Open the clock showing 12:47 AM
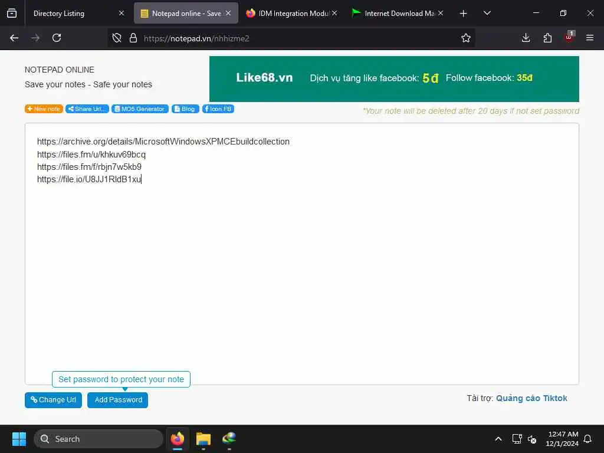Screen dimensions: 604x453 [562, 439]
